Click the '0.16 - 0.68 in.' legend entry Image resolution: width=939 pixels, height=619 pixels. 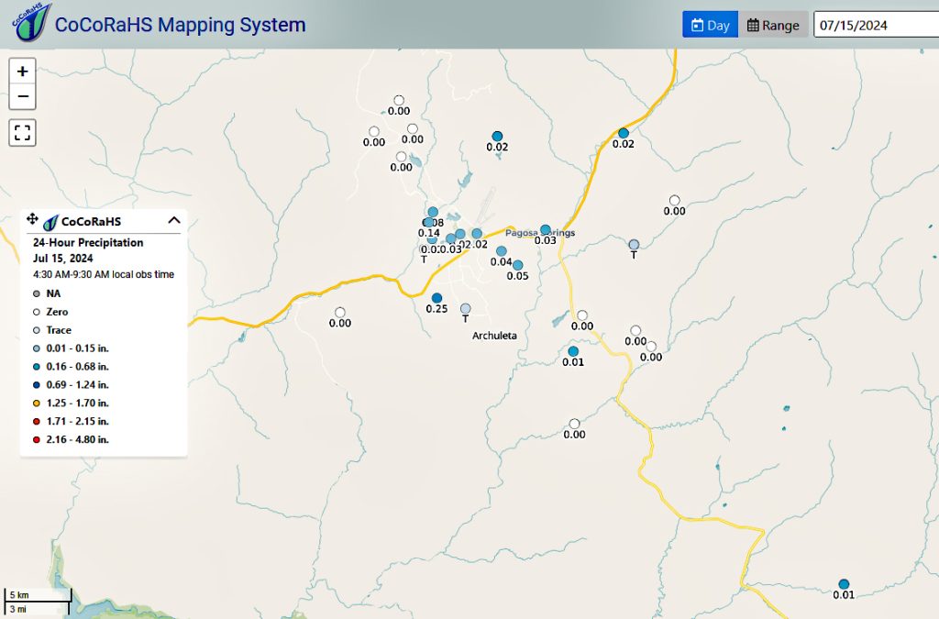[x=77, y=367]
